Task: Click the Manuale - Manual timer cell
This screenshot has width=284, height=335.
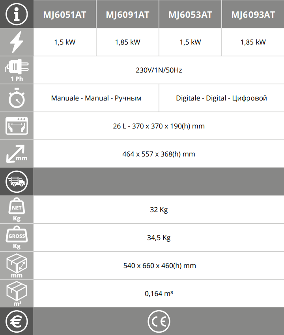Action: (x=96, y=98)
